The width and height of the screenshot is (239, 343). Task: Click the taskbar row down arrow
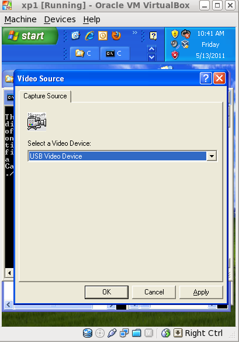[151, 58]
